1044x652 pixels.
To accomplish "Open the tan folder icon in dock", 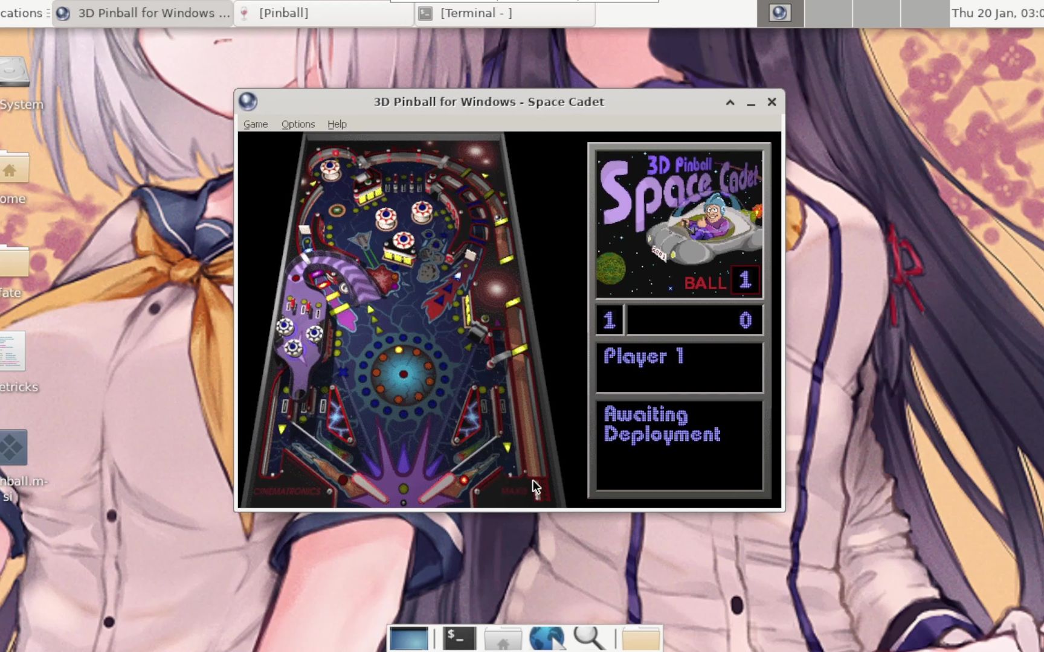I will (640, 639).
